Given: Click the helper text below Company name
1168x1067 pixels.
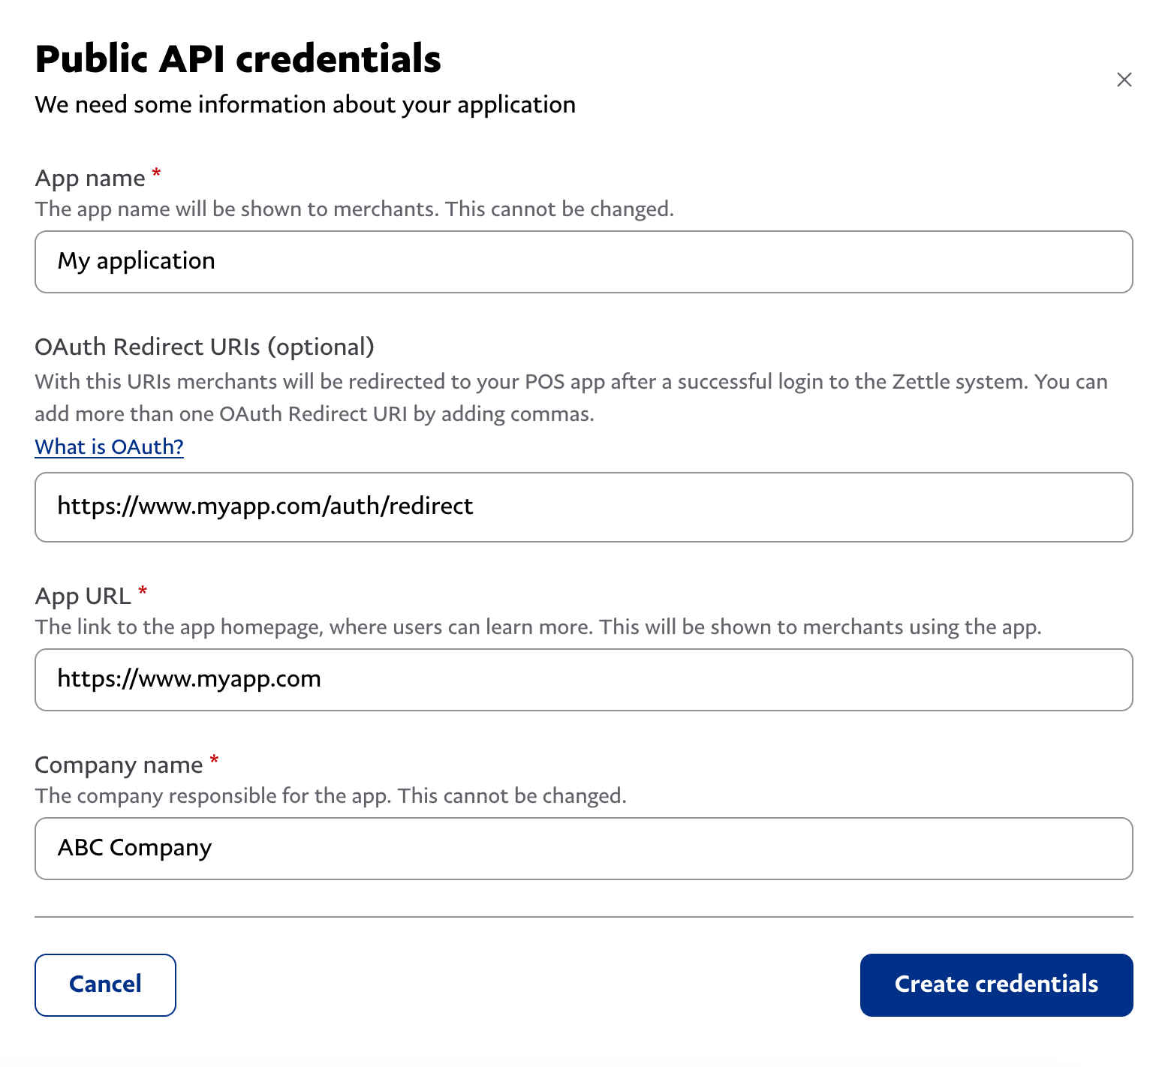Looking at the screenshot, I should [x=330, y=795].
